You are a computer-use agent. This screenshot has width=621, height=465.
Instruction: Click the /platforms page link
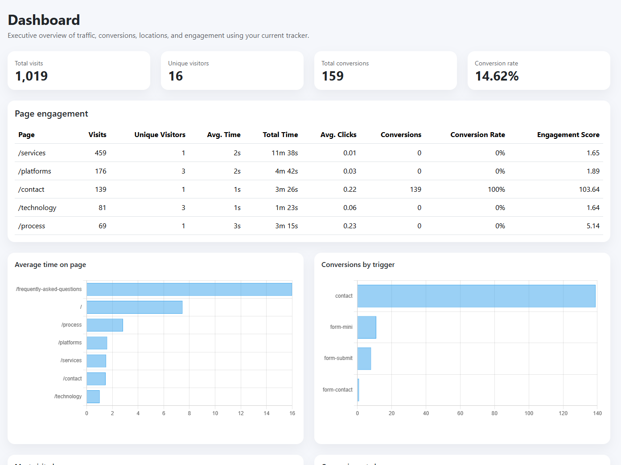tap(34, 171)
